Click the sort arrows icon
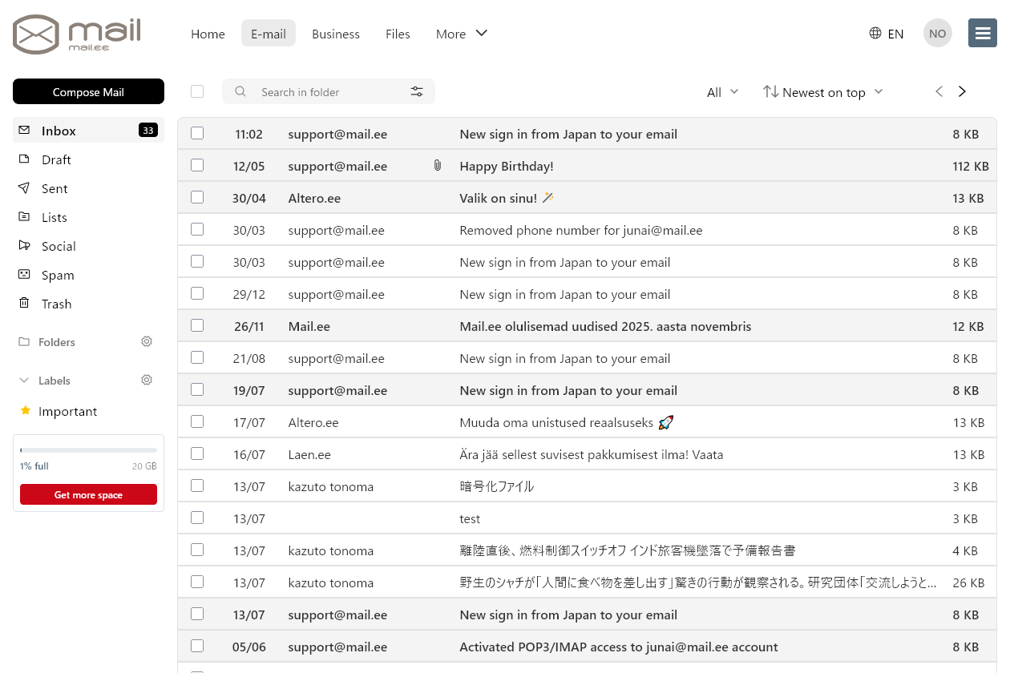 click(x=771, y=91)
